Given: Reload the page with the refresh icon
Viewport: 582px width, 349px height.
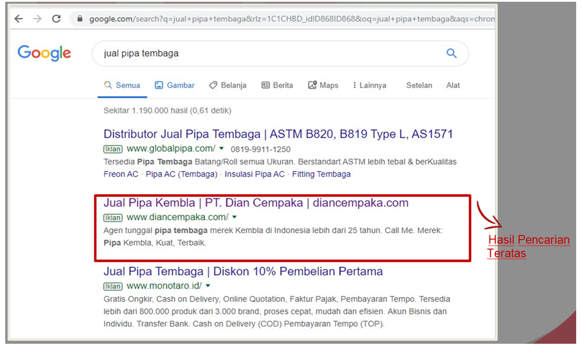Looking at the screenshot, I should tap(56, 19).
